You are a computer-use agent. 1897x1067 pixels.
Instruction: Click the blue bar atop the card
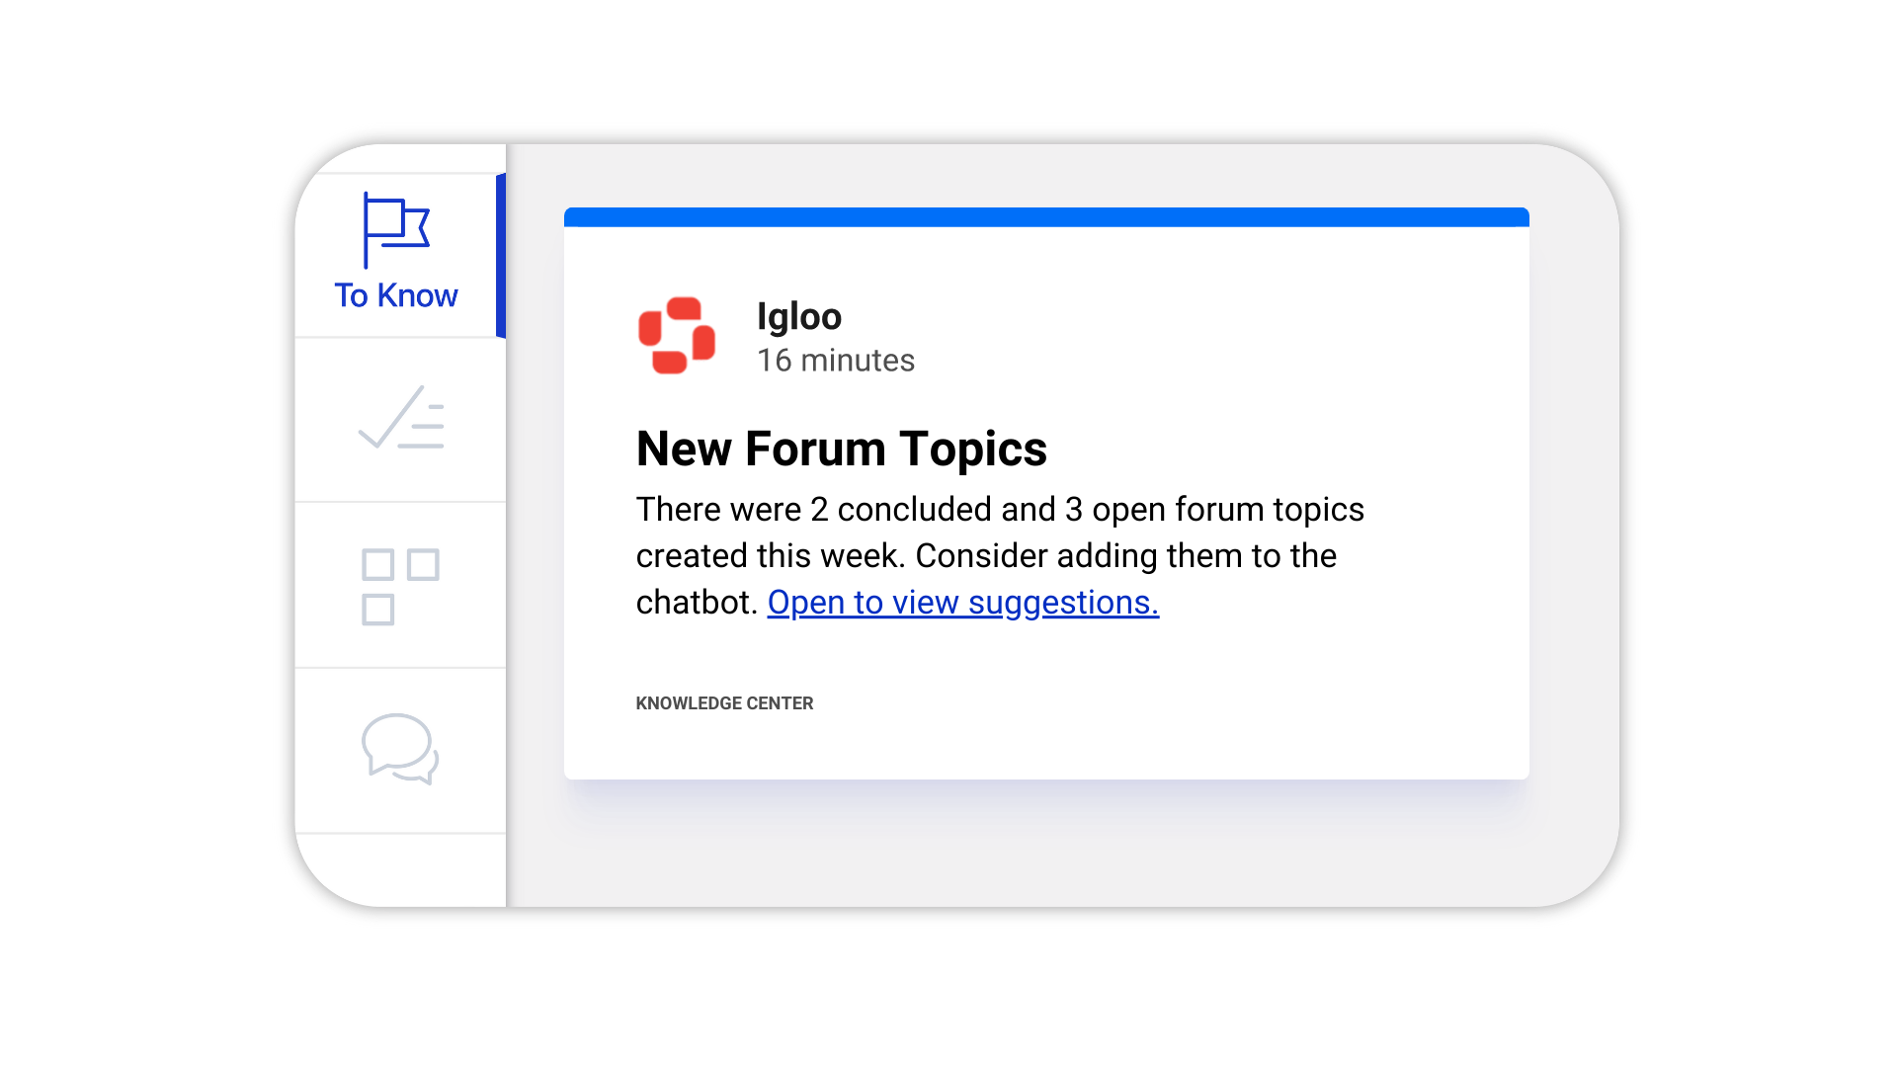[x=1045, y=217]
